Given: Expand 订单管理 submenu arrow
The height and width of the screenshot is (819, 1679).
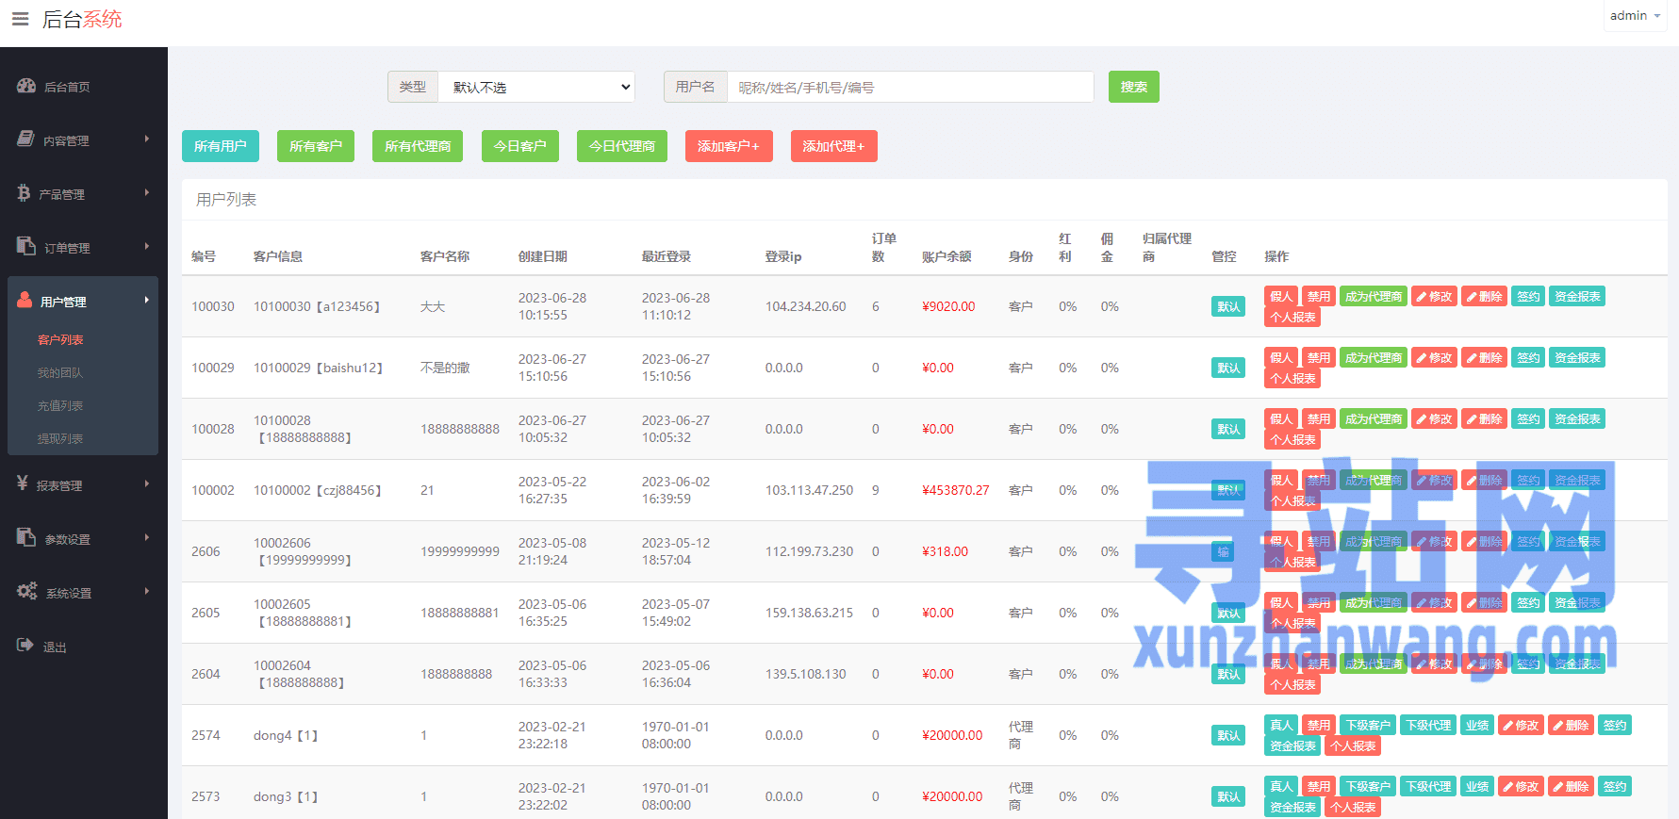Looking at the screenshot, I should click(x=147, y=247).
